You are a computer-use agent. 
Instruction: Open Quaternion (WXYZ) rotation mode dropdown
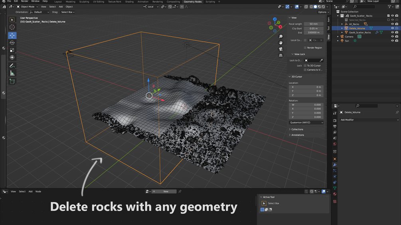306,122
